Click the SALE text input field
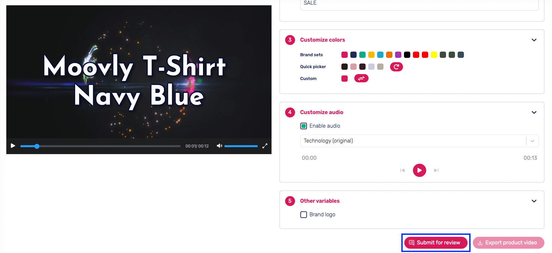The image size is (552, 253). (x=419, y=5)
